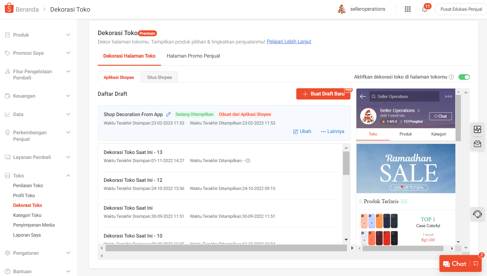
Task: Switch to Halaman Promo Penjual tab
Action: coord(193,56)
